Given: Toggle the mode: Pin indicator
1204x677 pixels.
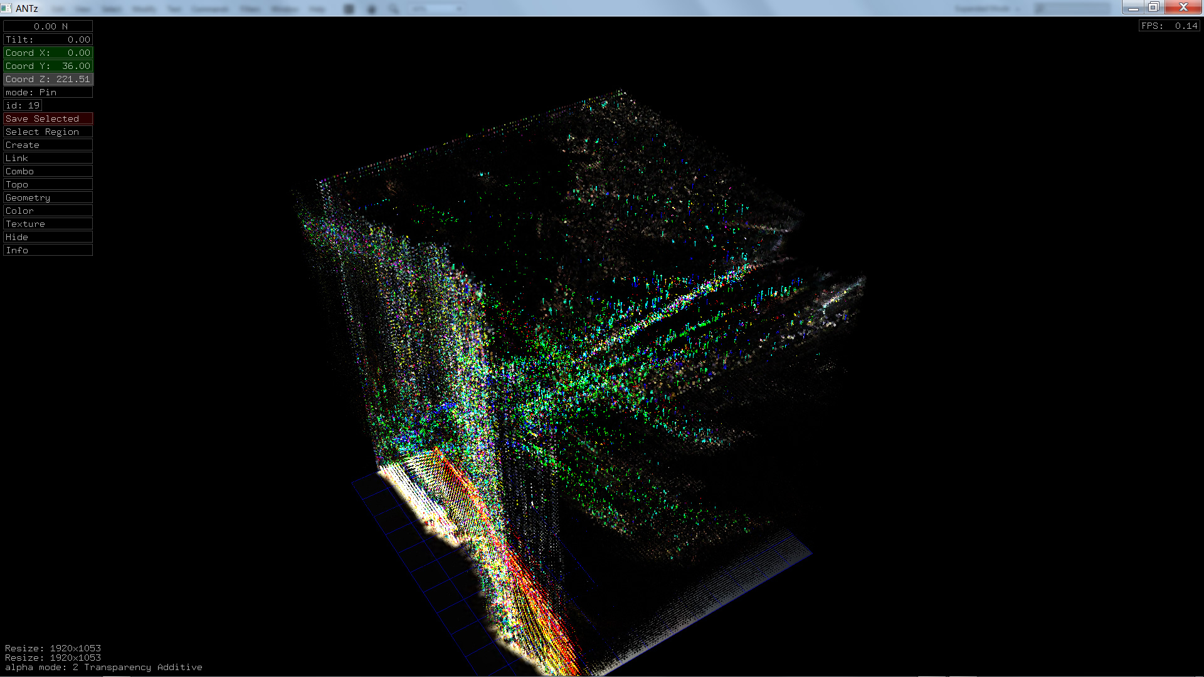Looking at the screenshot, I should (x=48, y=92).
